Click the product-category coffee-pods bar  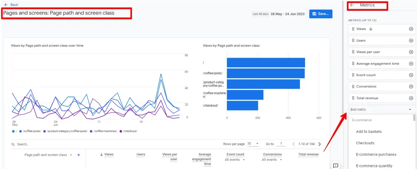263,84
